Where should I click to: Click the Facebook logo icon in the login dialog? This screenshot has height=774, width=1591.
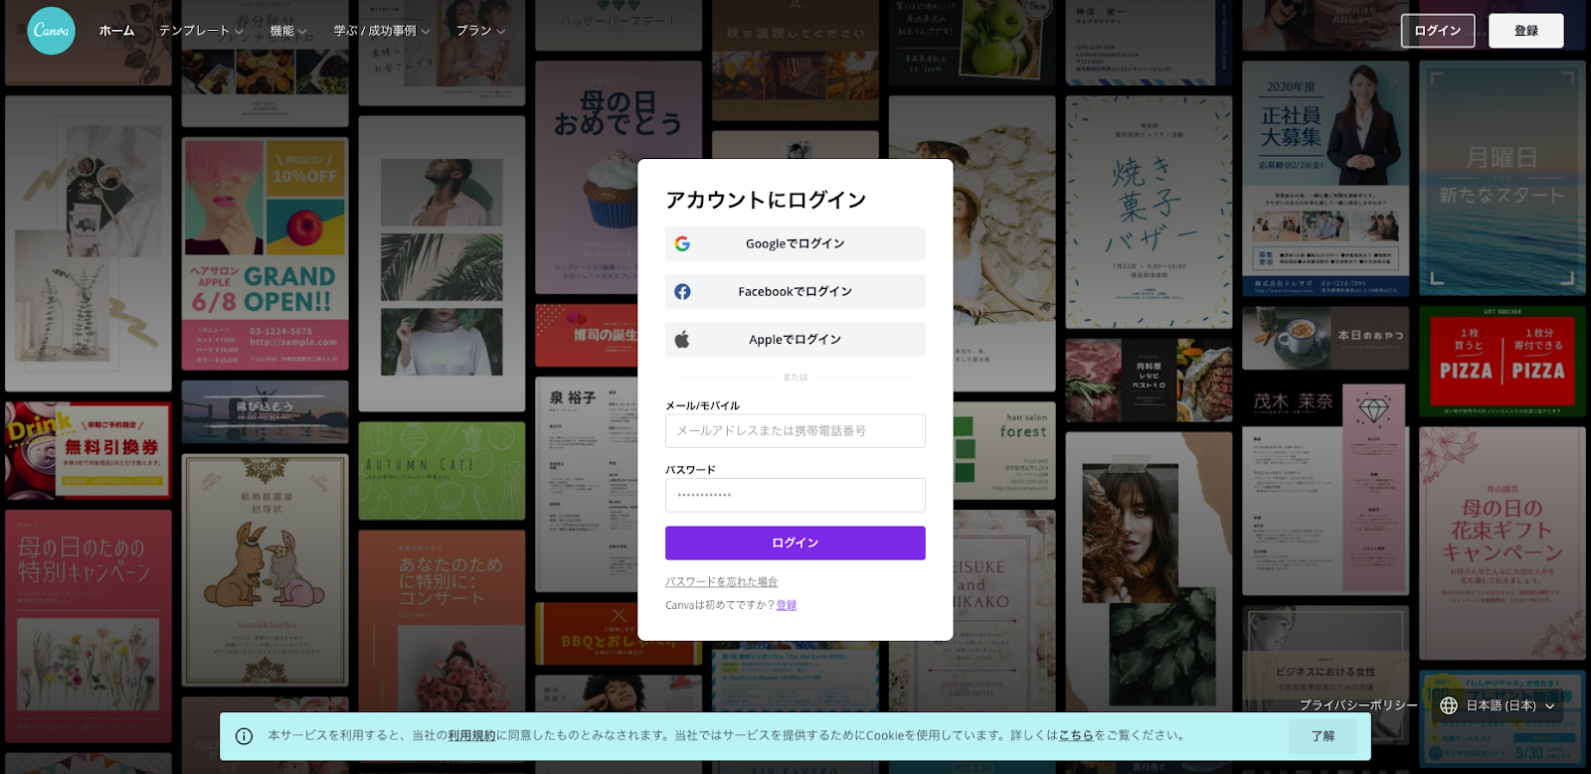tap(682, 291)
